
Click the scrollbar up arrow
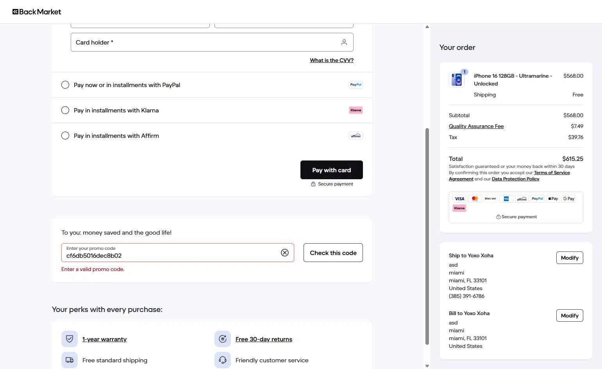pyautogui.click(x=427, y=27)
